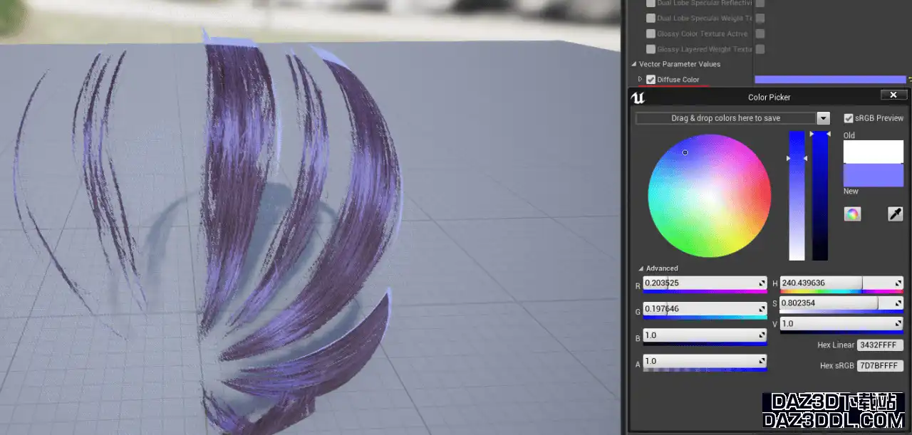Click the New color purple swatch
Viewport: 912px width, 435px height.
coord(874,175)
